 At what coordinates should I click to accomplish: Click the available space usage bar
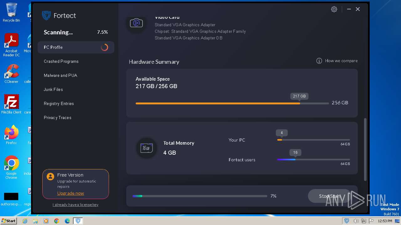(x=232, y=103)
